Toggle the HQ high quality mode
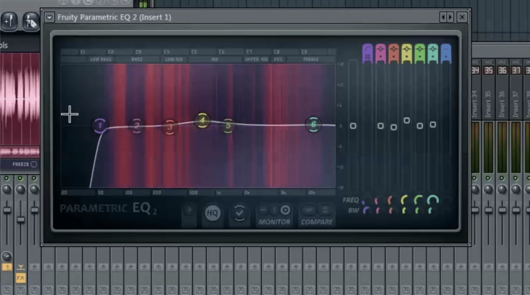This screenshot has width=530, height=295. coord(212,214)
